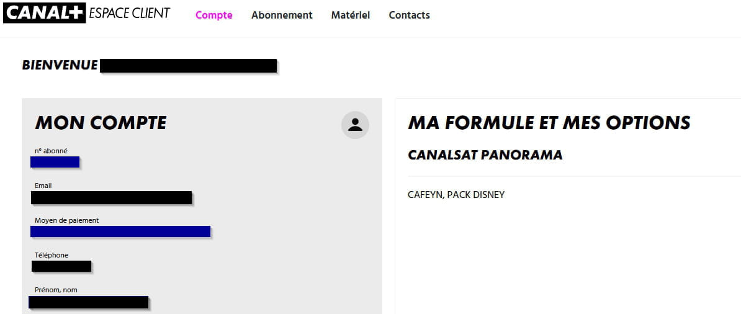The image size is (741, 314).
Task: Open the profile avatar icon in Mon Compte
Action: click(x=355, y=125)
